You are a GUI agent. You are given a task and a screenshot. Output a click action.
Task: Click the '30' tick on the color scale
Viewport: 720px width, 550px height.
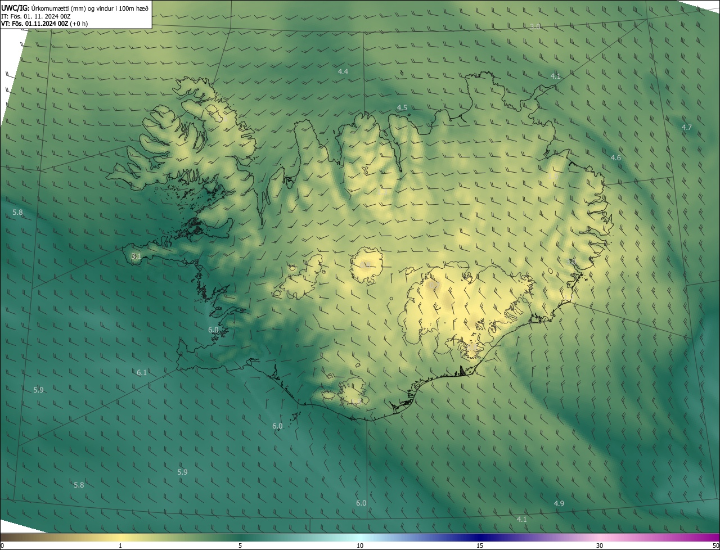point(600,546)
